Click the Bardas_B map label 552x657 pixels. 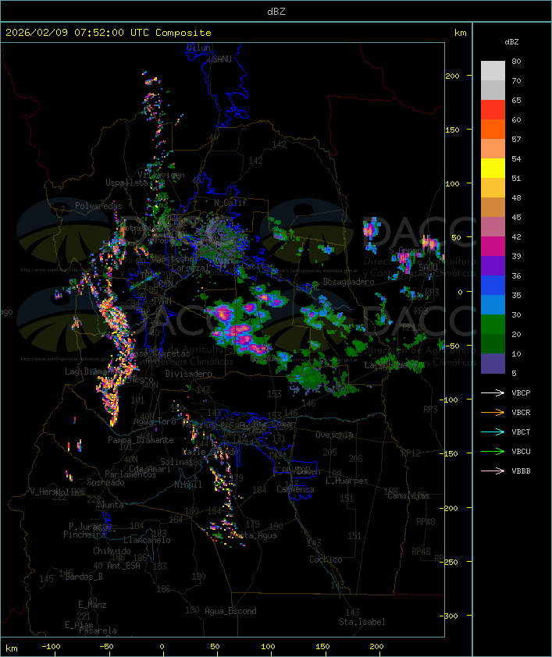[84, 577]
